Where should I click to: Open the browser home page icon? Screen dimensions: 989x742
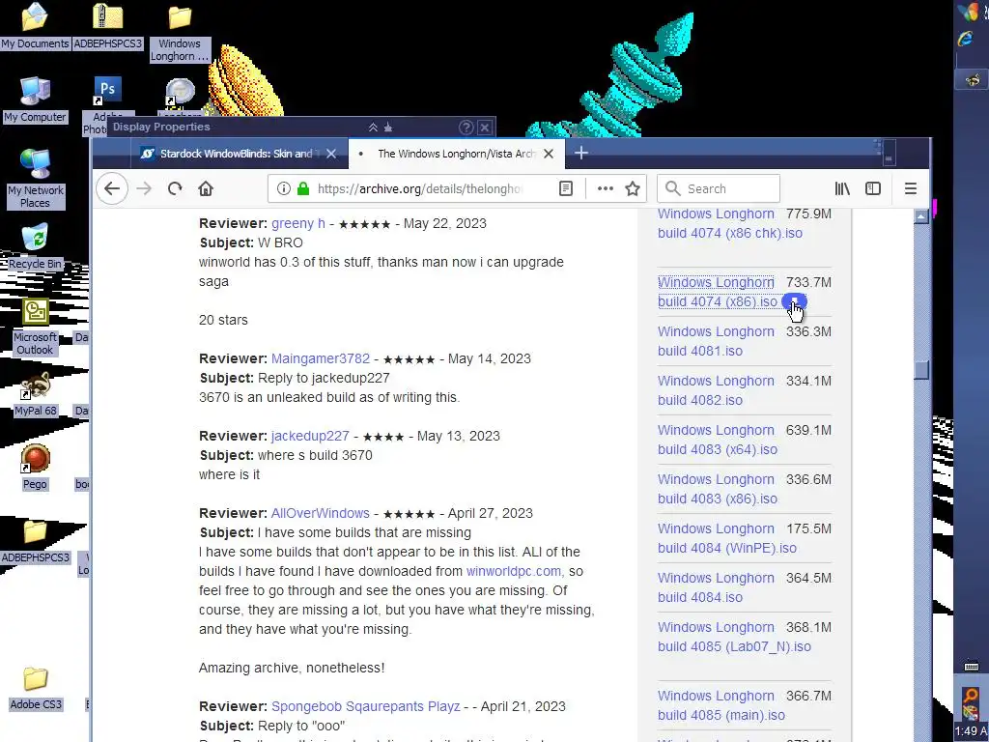(206, 188)
